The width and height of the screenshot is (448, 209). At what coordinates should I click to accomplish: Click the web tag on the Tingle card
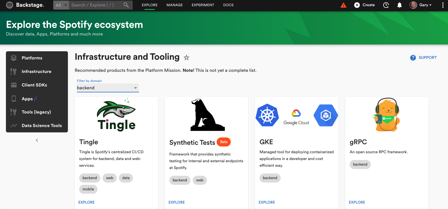[x=110, y=178]
